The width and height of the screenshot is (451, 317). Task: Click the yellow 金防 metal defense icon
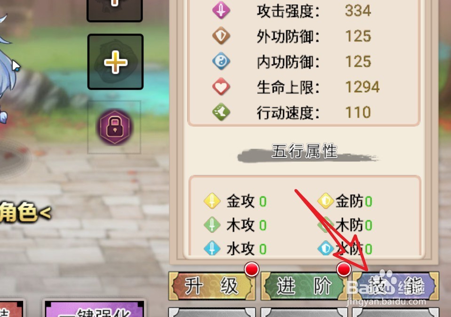[325, 200]
